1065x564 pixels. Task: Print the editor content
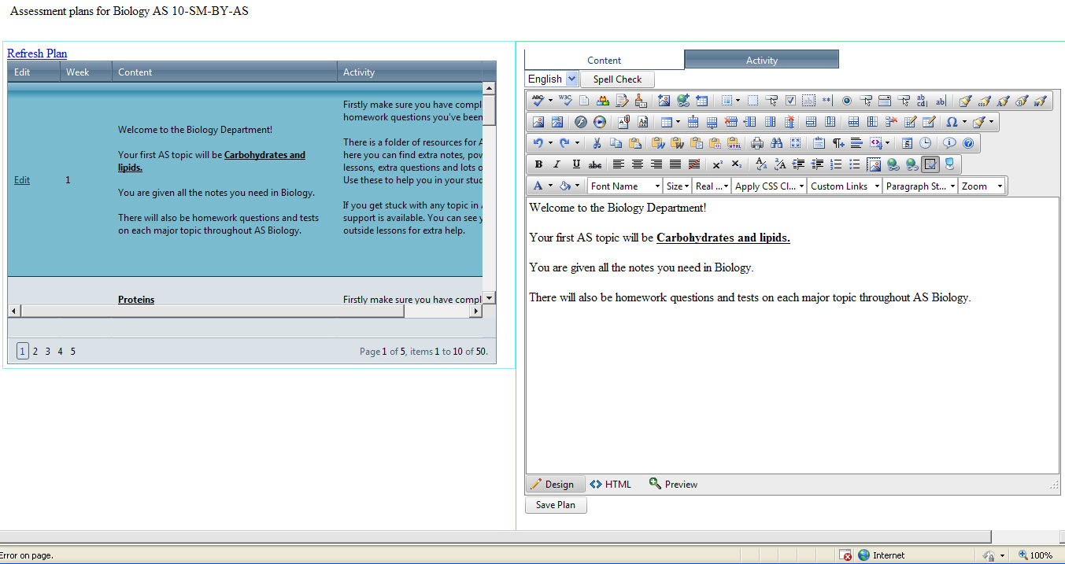[x=756, y=143]
